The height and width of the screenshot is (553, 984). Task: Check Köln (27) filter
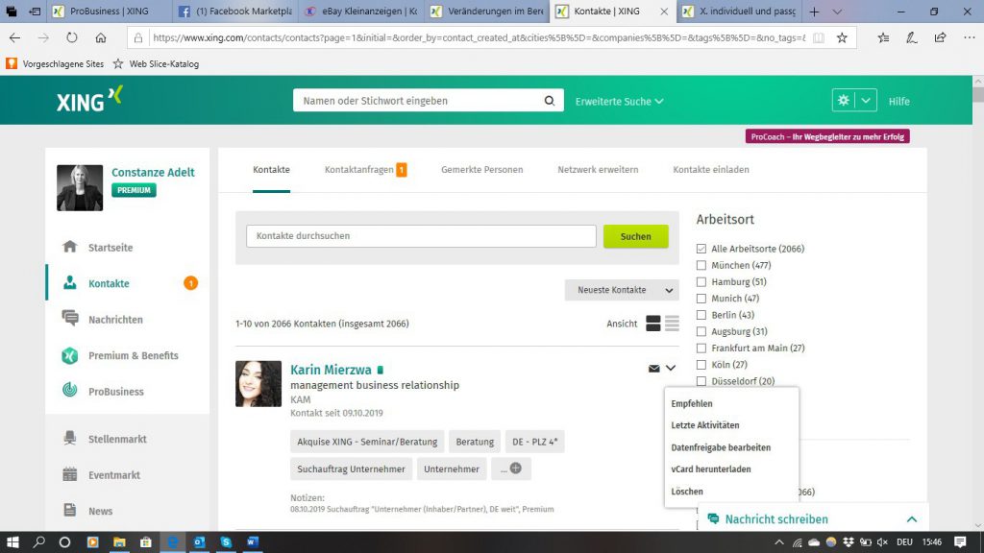coord(701,364)
